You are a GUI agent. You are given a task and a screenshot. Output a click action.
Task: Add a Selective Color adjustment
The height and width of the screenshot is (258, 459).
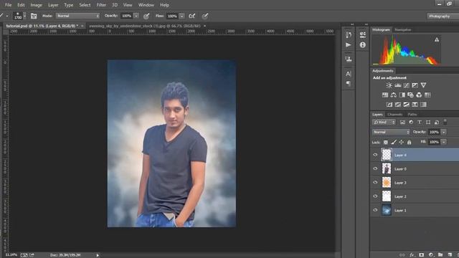tap(415, 105)
